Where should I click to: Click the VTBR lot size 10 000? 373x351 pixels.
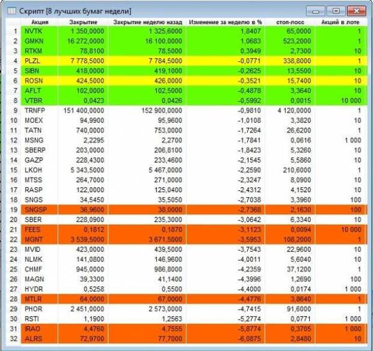tap(351, 101)
